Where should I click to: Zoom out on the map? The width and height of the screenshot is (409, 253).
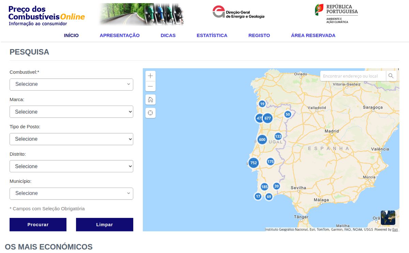point(150,86)
